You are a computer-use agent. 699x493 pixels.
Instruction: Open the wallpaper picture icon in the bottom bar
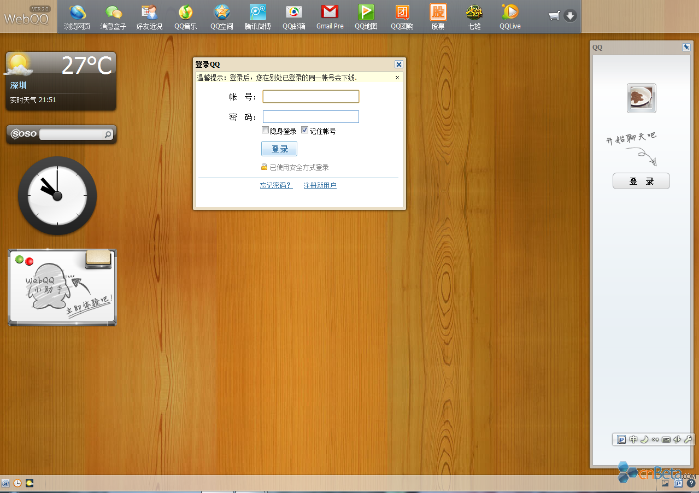pyautogui.click(x=666, y=484)
